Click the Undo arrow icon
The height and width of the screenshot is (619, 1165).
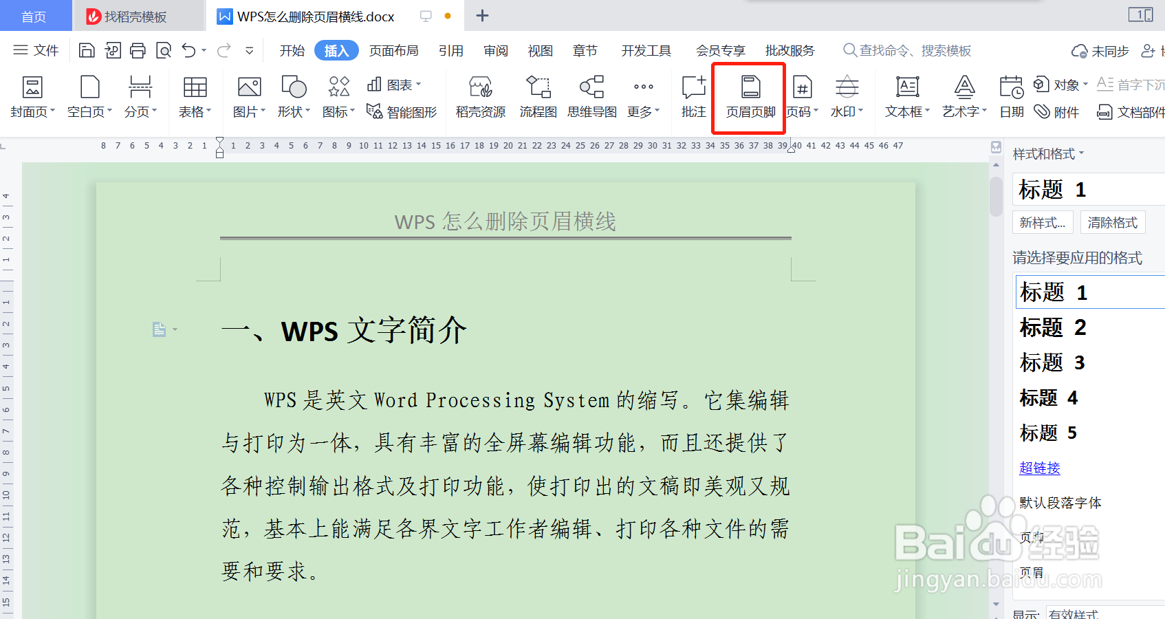tap(188, 50)
